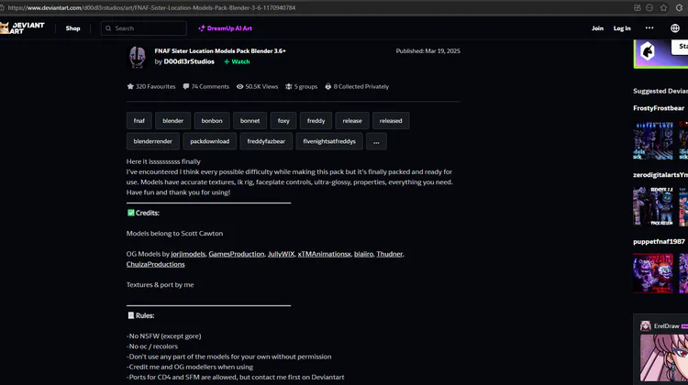This screenshot has width=688, height=385.
Task: Open zerodigitalartsYm's pack release thumbnail
Action: pyautogui.click(x=653, y=206)
